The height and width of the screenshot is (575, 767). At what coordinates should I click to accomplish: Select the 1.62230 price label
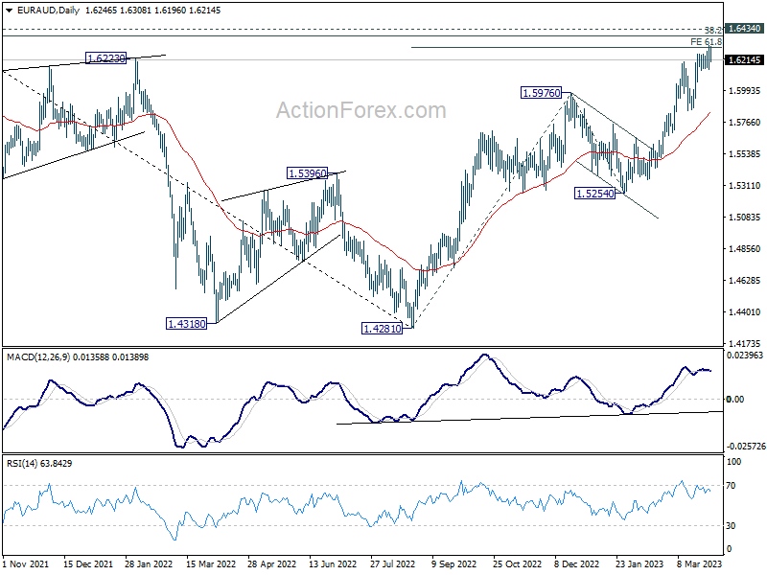pos(106,58)
